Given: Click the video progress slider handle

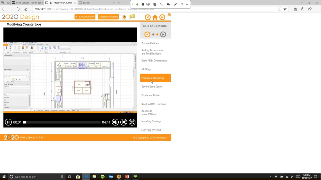Looking at the screenshot, I should 24,122.
